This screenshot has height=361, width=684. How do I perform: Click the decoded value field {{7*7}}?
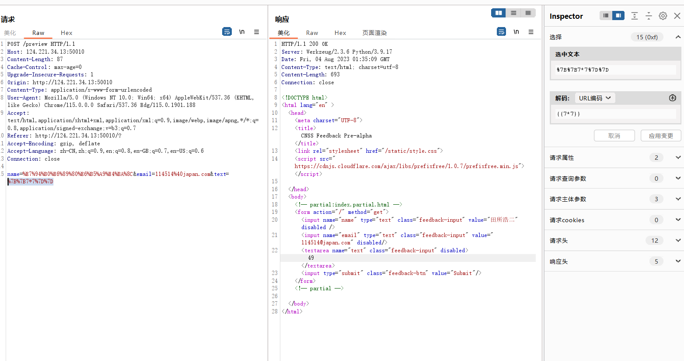[x=616, y=114]
